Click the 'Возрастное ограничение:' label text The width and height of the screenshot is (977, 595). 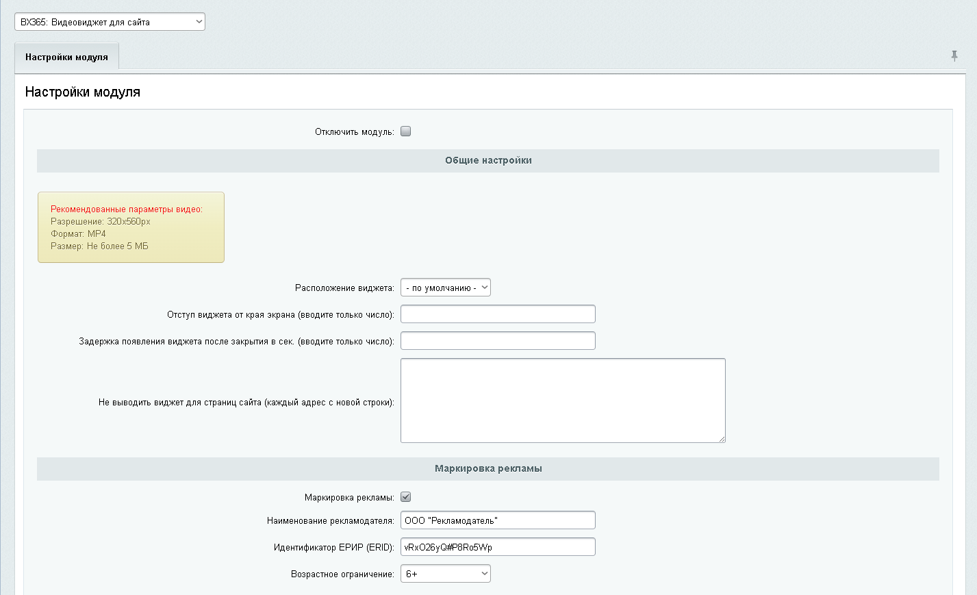(x=342, y=574)
